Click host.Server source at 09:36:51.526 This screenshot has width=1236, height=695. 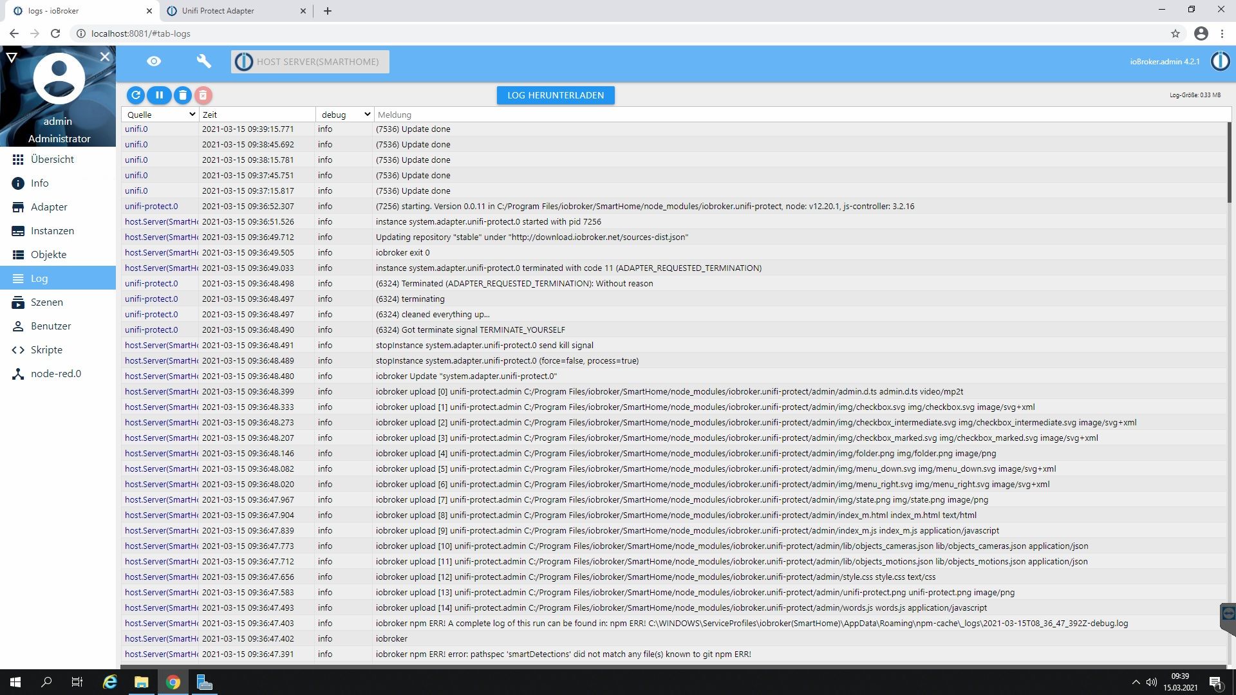click(x=162, y=221)
